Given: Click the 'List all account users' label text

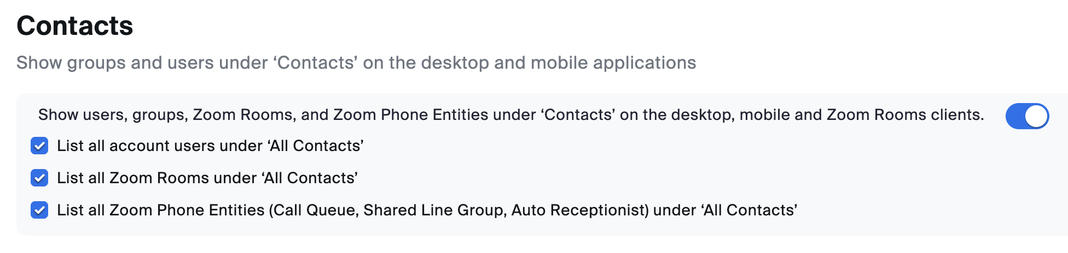Looking at the screenshot, I should (210, 146).
